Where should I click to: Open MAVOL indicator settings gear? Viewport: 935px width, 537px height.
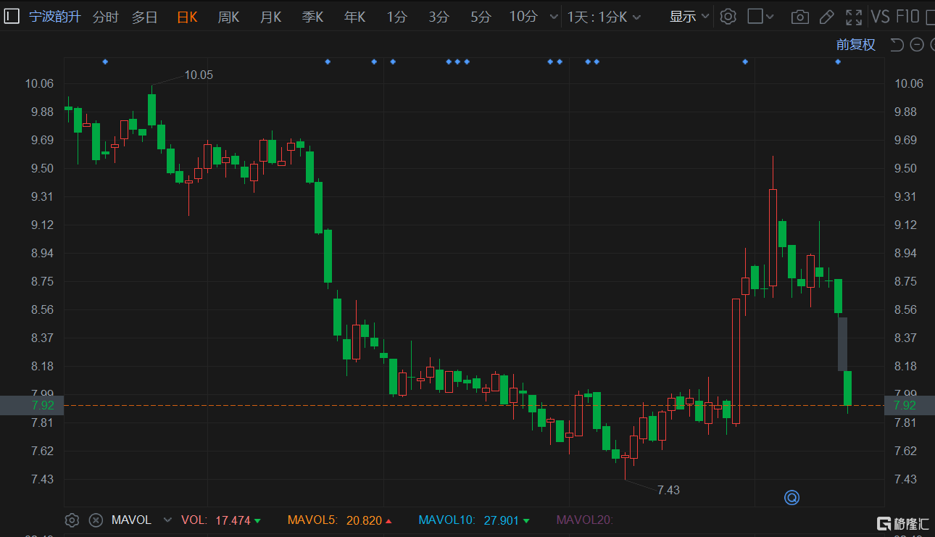[72, 520]
